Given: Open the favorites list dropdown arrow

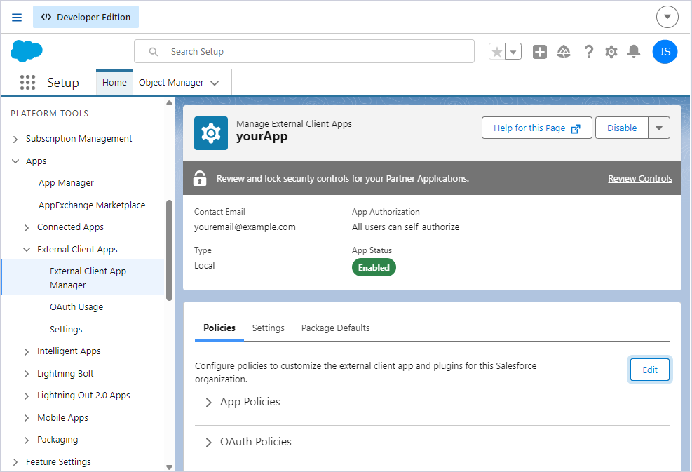Looking at the screenshot, I should [x=513, y=52].
